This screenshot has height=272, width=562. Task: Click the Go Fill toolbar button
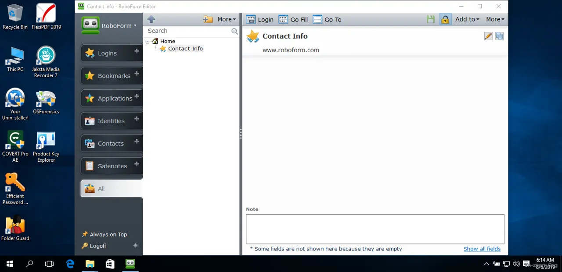click(x=293, y=19)
